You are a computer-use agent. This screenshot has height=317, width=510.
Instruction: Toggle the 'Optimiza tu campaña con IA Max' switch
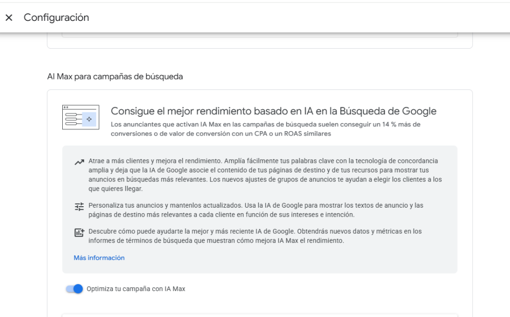74,289
